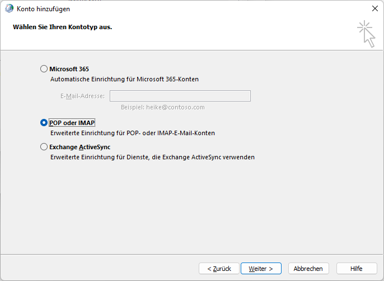384x281 pixels.
Task: Click the E-Mail-Adresse input field
Action: (x=180, y=96)
